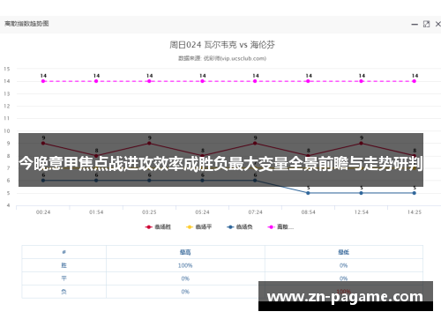Toggle the 临场平 legend series
Screen dimensions: 441x319
tap(198, 226)
